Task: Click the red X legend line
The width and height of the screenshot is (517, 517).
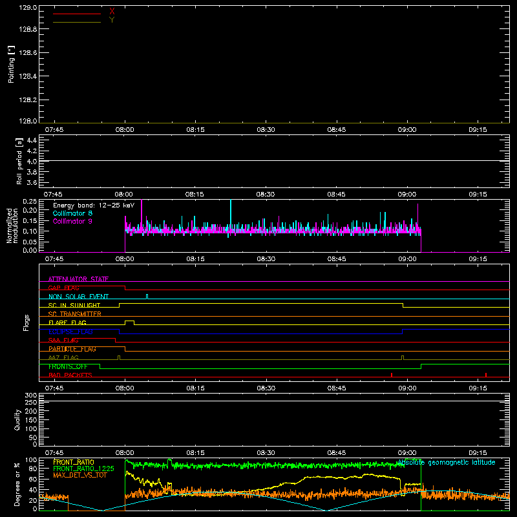Action: [77, 14]
